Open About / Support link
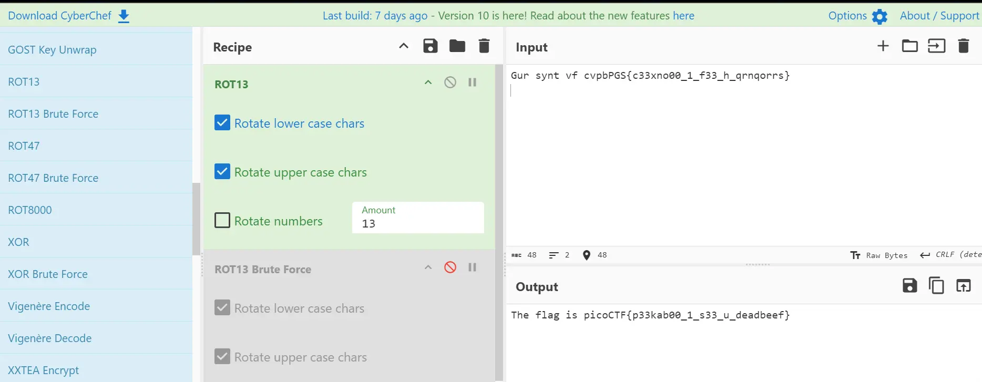 [x=939, y=16]
